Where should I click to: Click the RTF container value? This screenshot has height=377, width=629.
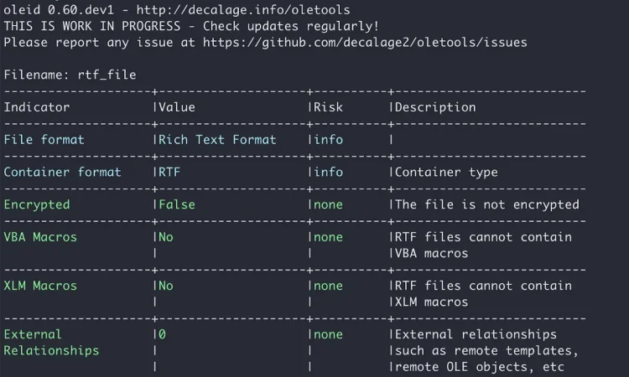point(169,173)
